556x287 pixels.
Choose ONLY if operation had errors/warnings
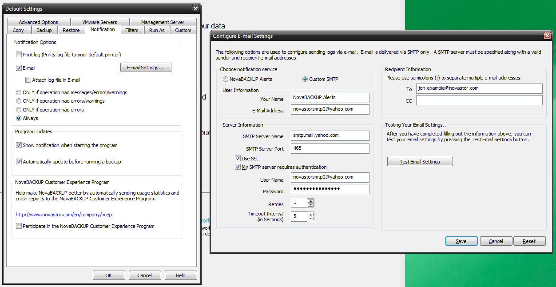point(19,101)
